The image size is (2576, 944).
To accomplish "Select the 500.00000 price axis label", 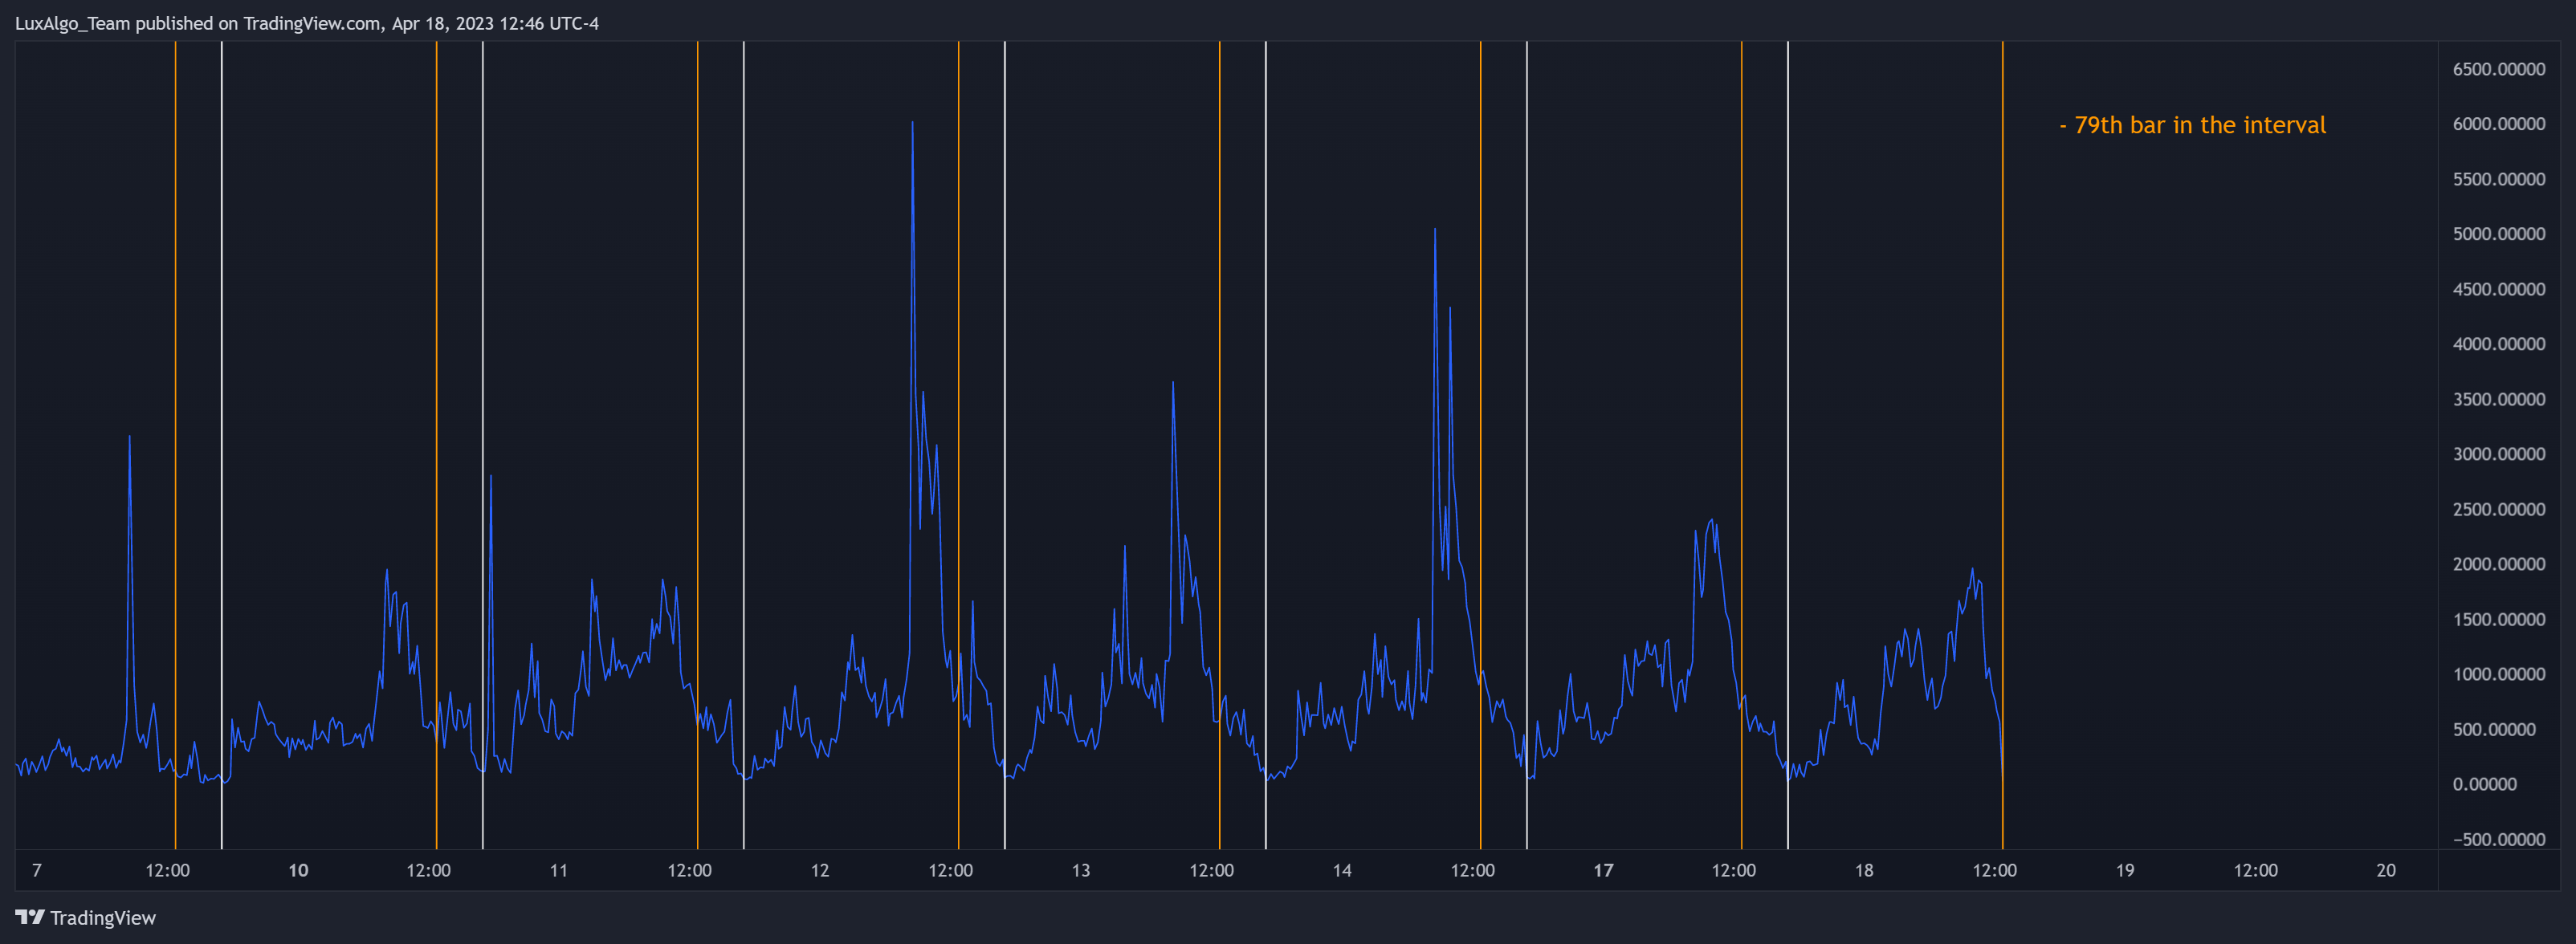I will click(2494, 729).
